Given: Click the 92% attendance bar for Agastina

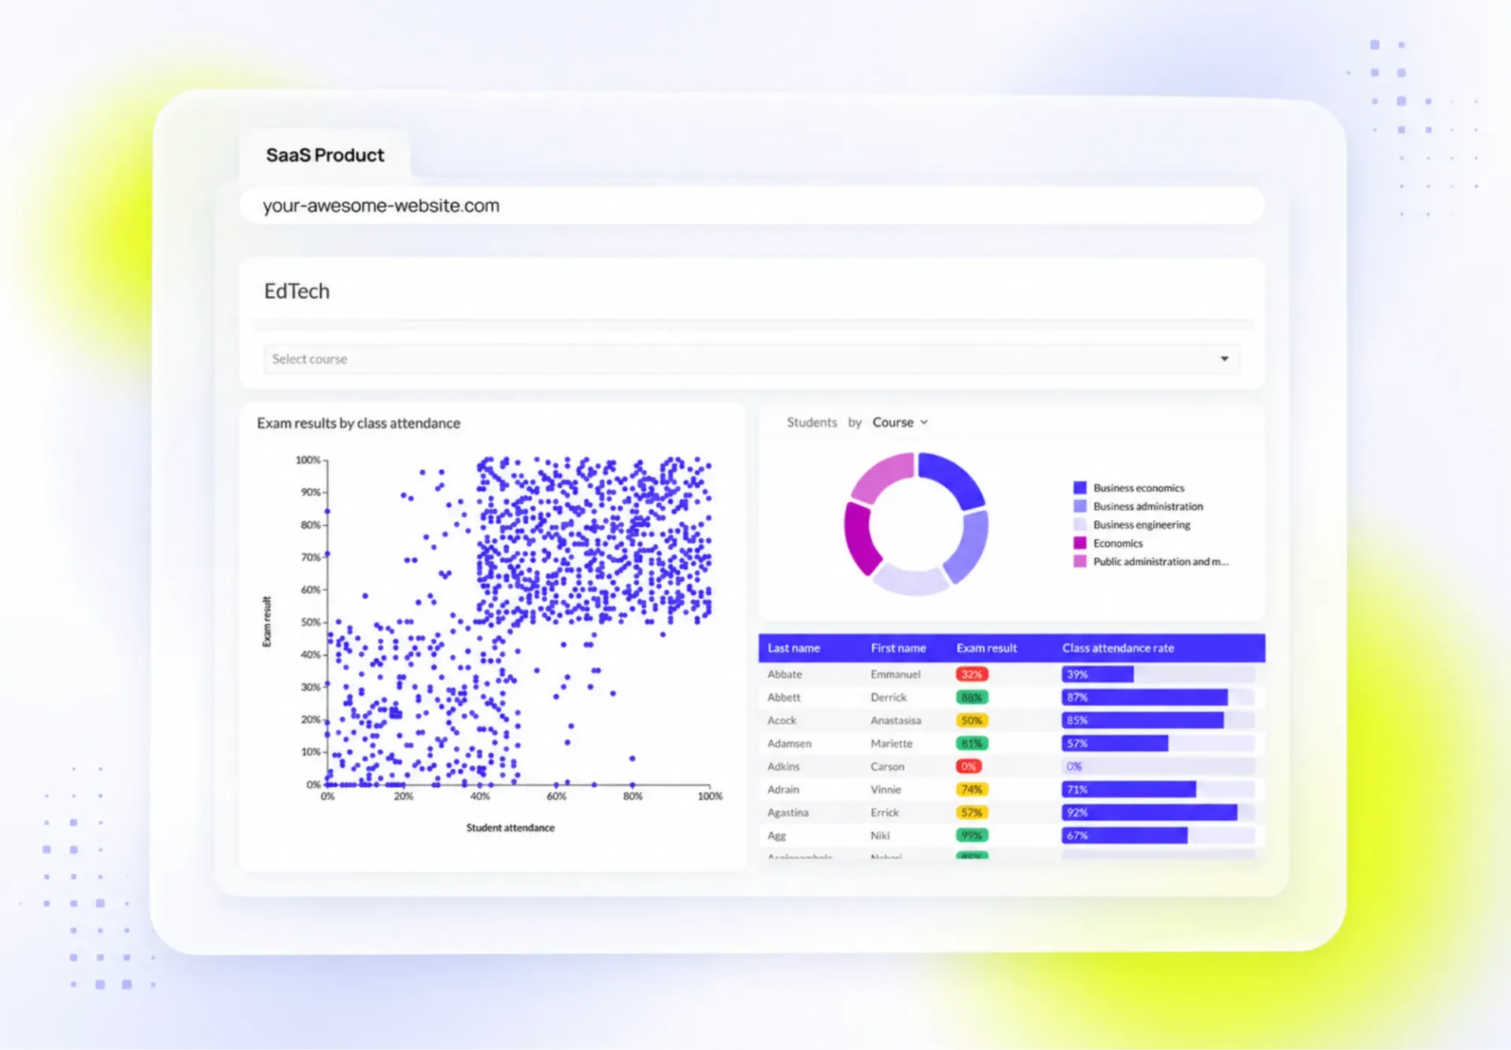Looking at the screenshot, I should (1150, 812).
